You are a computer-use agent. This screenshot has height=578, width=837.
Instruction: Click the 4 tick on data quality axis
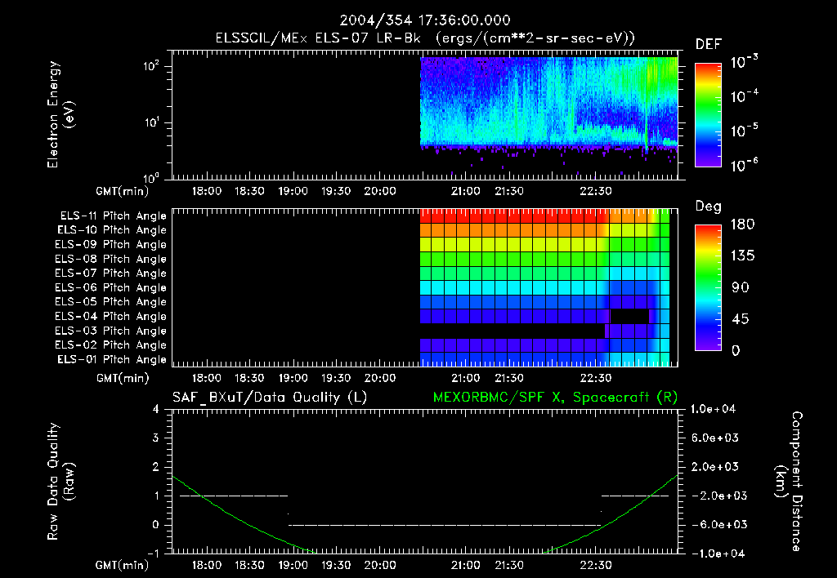coord(156,409)
